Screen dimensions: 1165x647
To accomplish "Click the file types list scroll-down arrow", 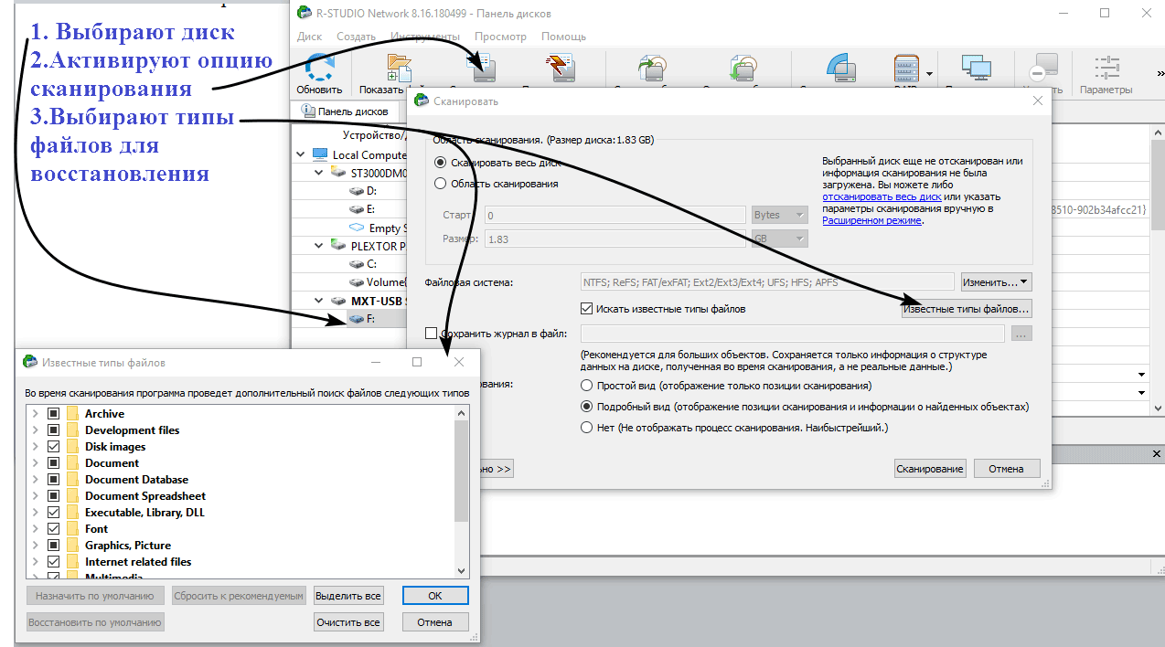I will coord(462,571).
